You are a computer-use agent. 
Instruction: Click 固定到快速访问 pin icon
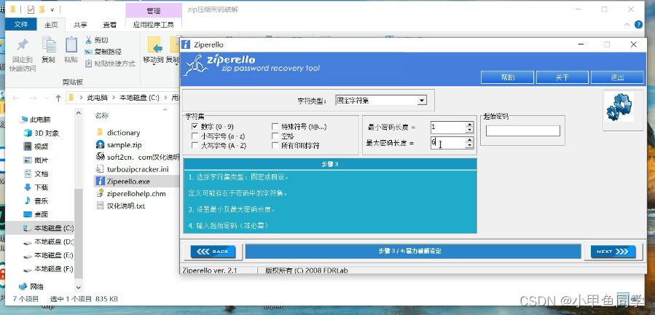(23, 44)
